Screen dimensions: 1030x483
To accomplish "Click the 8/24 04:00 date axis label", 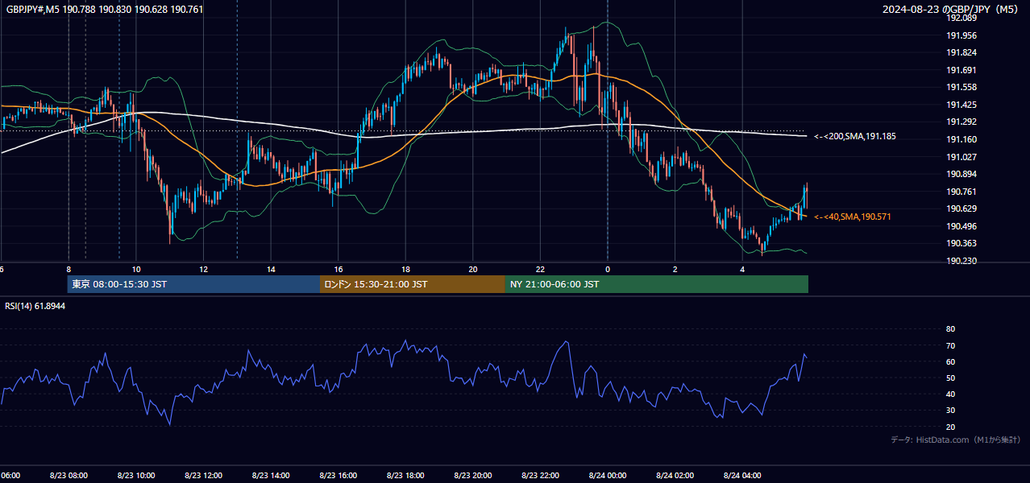I will pos(742,475).
